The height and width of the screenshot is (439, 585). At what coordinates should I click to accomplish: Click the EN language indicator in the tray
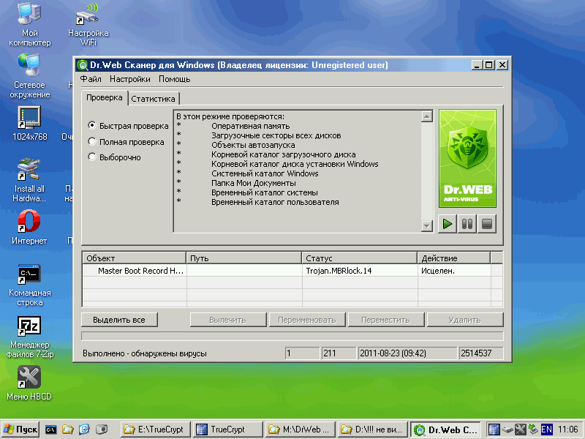[546, 429]
